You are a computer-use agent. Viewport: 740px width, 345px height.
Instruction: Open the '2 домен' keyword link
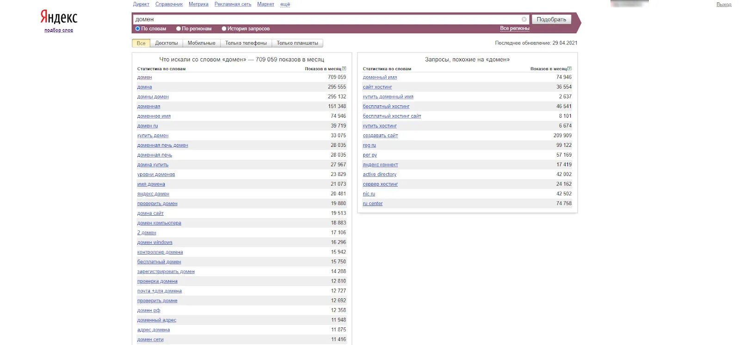[147, 233]
